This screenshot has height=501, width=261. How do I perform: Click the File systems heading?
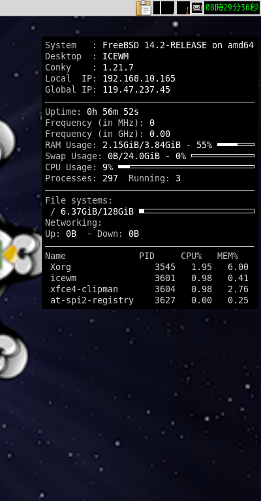(x=79, y=201)
